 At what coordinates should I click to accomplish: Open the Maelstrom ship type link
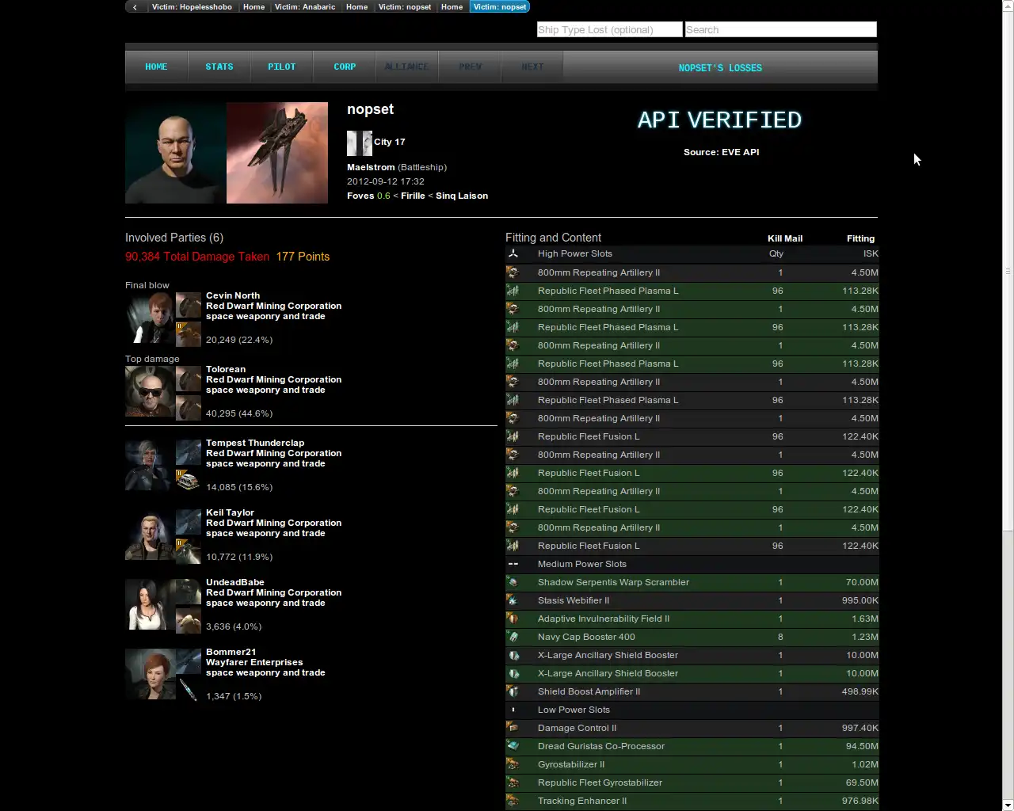[371, 168]
